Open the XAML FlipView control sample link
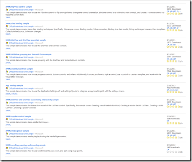The width and height of the screenshot is (192, 162). [x=19, y=7]
